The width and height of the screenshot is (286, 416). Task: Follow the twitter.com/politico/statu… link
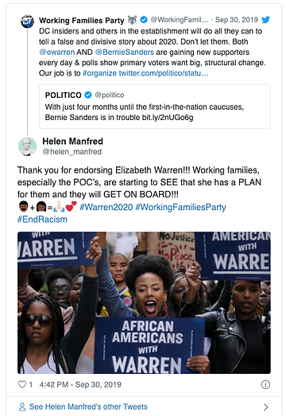pyautogui.click(x=164, y=73)
